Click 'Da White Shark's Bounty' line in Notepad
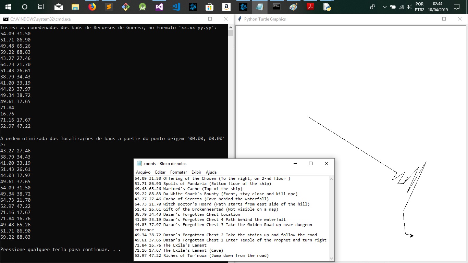Screen dimensions: 468x263 (x=216, y=194)
